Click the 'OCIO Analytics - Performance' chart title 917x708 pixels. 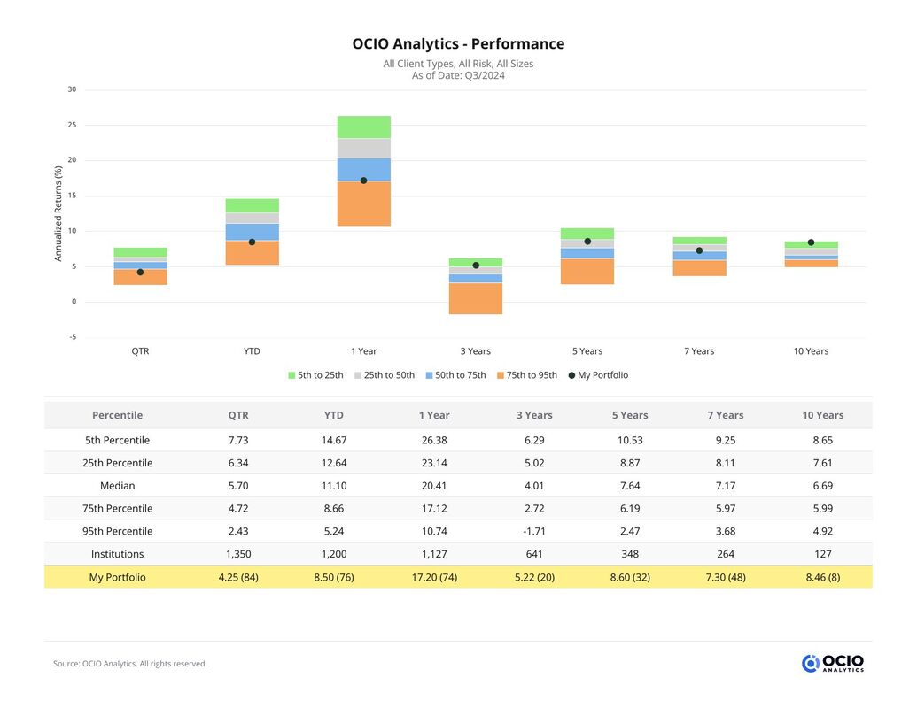click(x=459, y=44)
